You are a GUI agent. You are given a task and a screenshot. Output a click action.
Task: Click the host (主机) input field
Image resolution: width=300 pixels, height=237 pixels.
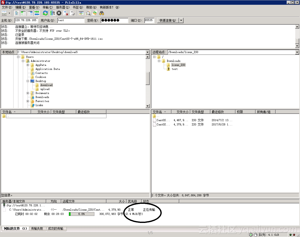pyautogui.click(x=26, y=20)
